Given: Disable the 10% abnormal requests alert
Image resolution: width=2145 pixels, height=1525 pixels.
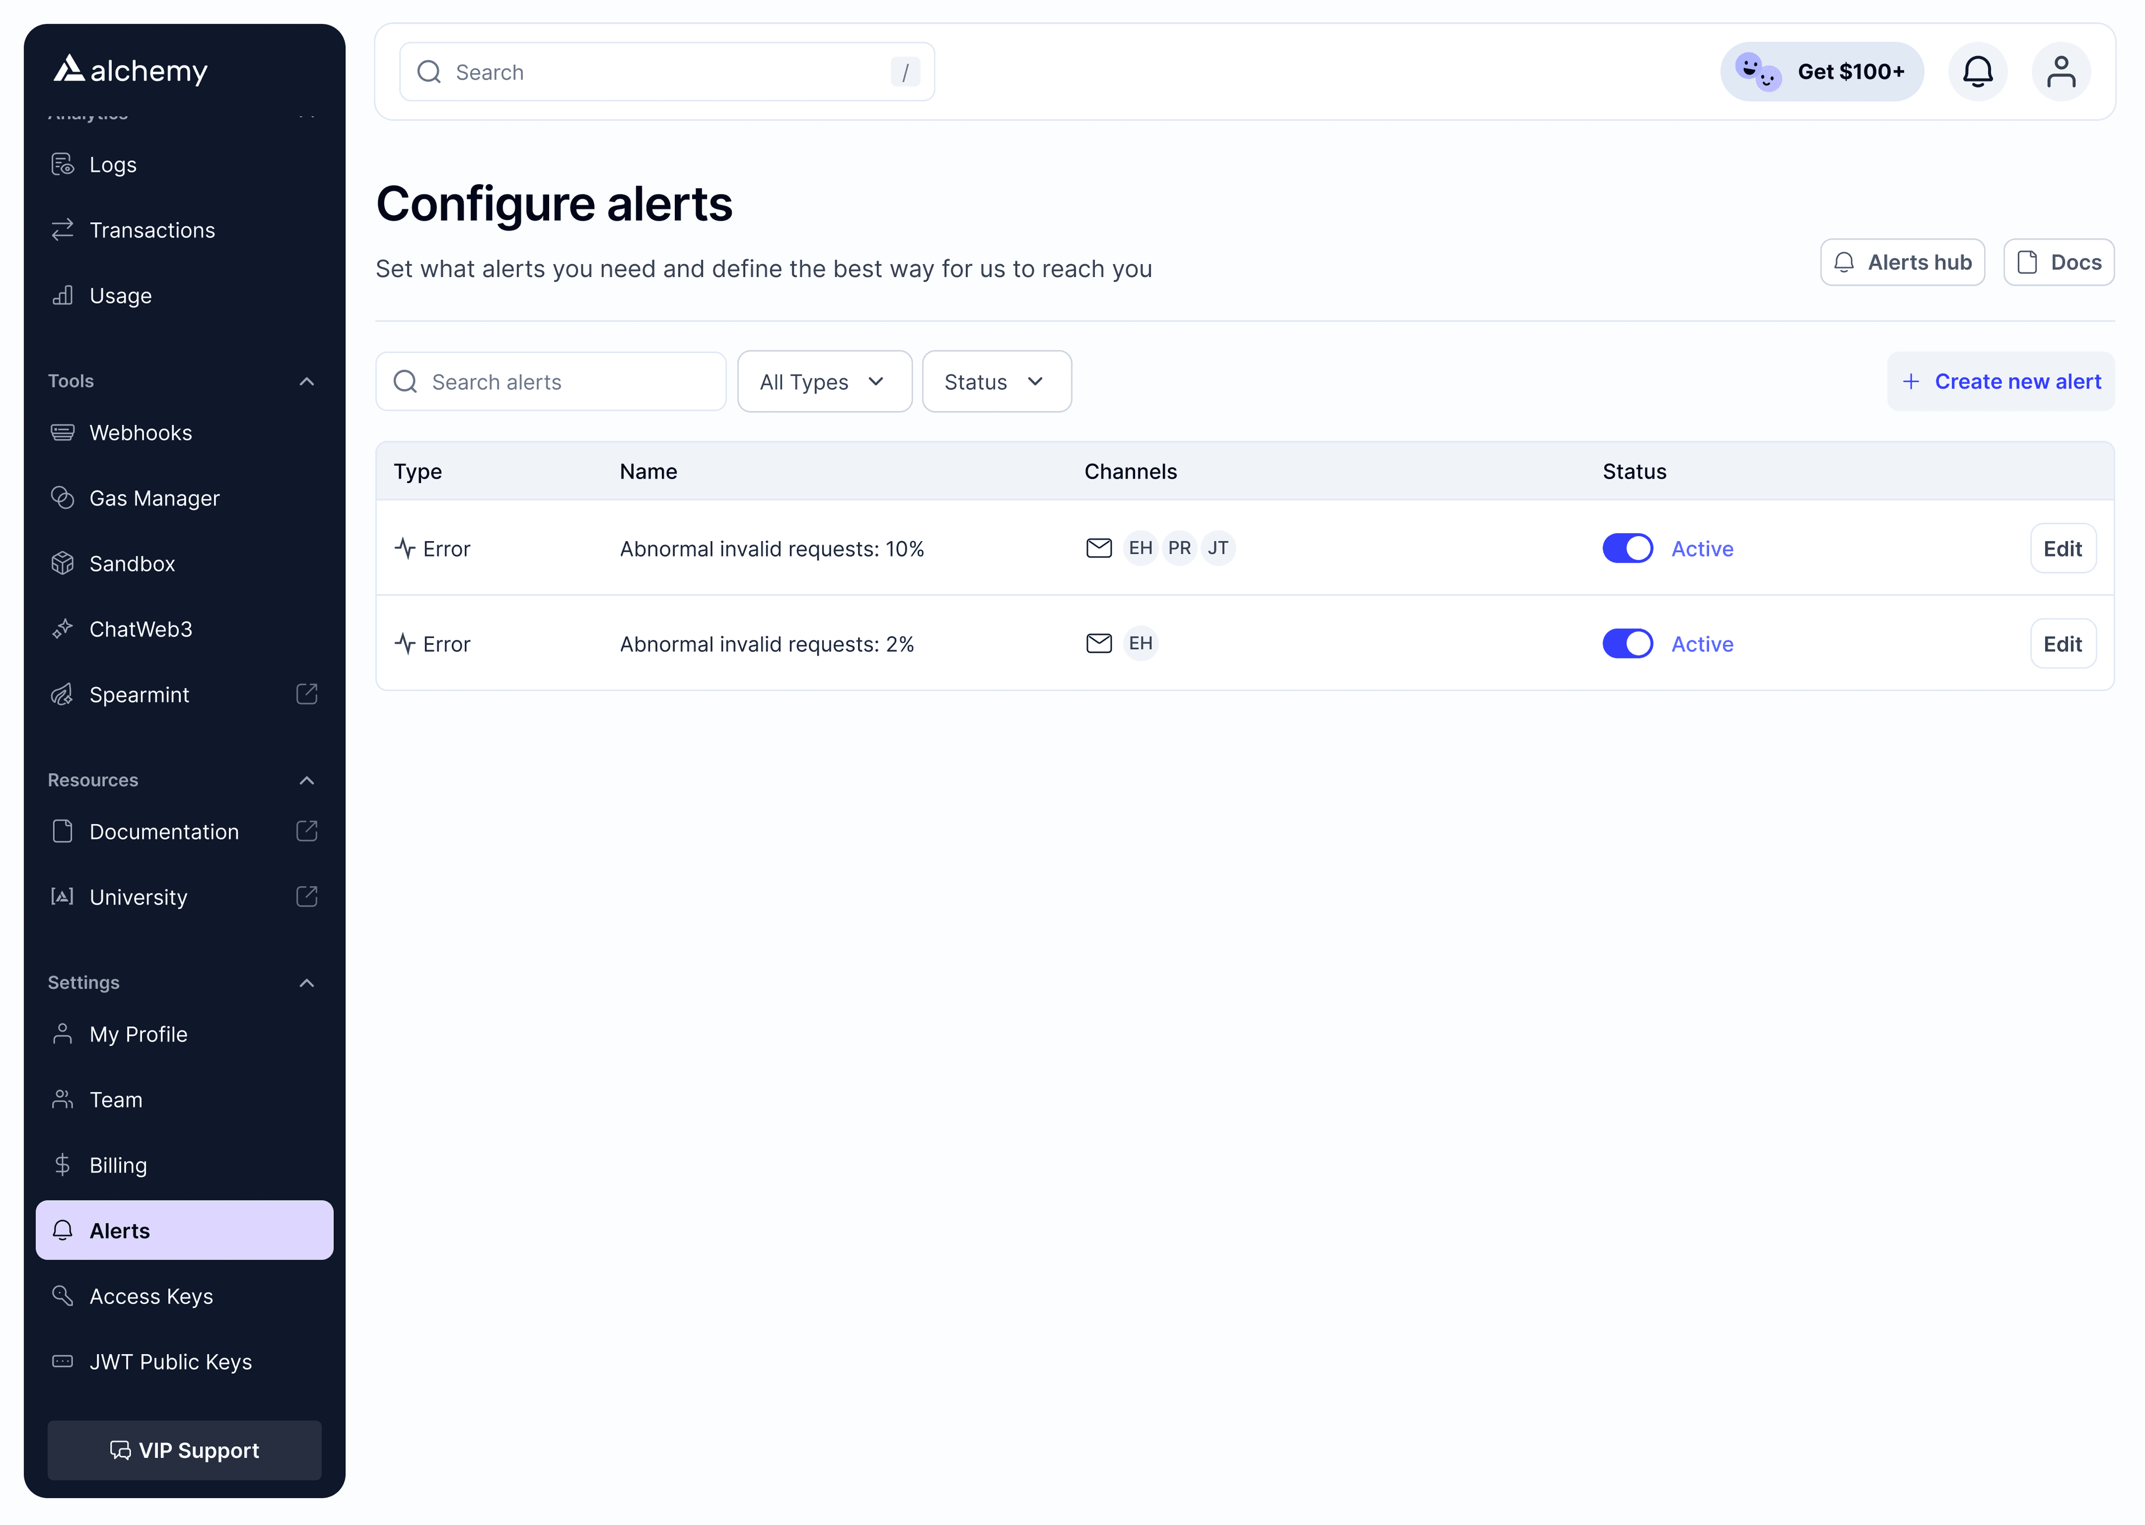Looking at the screenshot, I should point(1628,547).
